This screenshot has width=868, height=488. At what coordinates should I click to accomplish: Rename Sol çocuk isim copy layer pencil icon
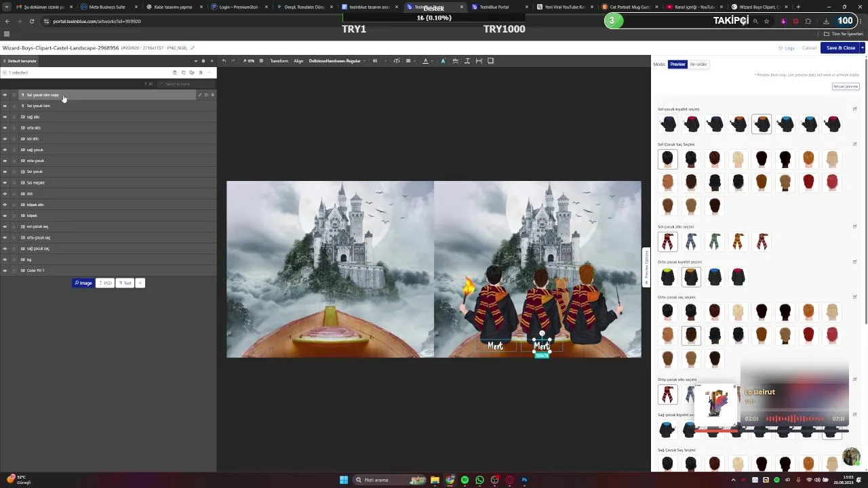(x=199, y=95)
